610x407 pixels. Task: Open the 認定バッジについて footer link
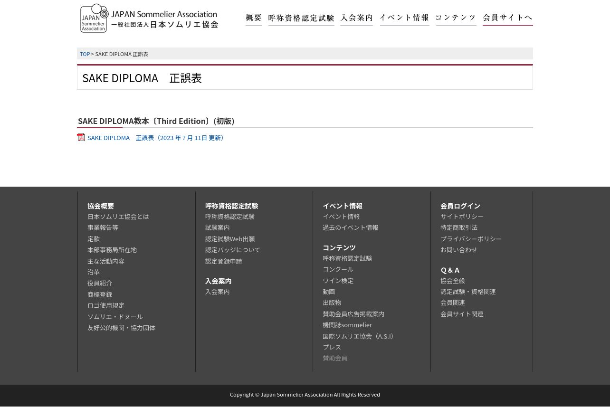point(233,250)
